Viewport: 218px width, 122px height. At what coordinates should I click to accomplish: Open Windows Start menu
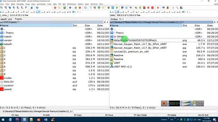pos(3,120)
